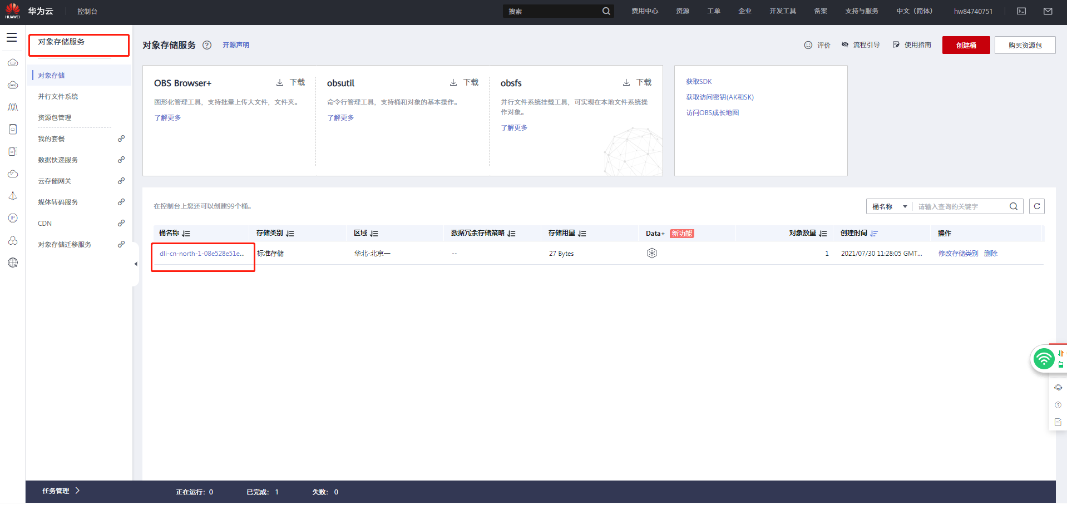Open the 企业 menu
The height and width of the screenshot is (505, 1067).
click(745, 11)
